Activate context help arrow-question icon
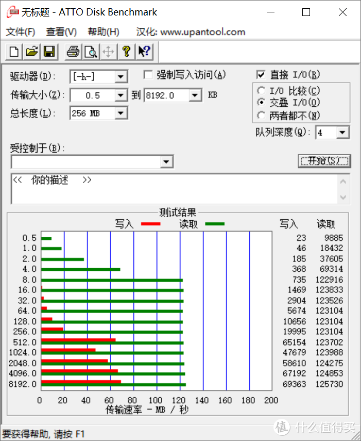The image size is (361, 441). coord(144,52)
